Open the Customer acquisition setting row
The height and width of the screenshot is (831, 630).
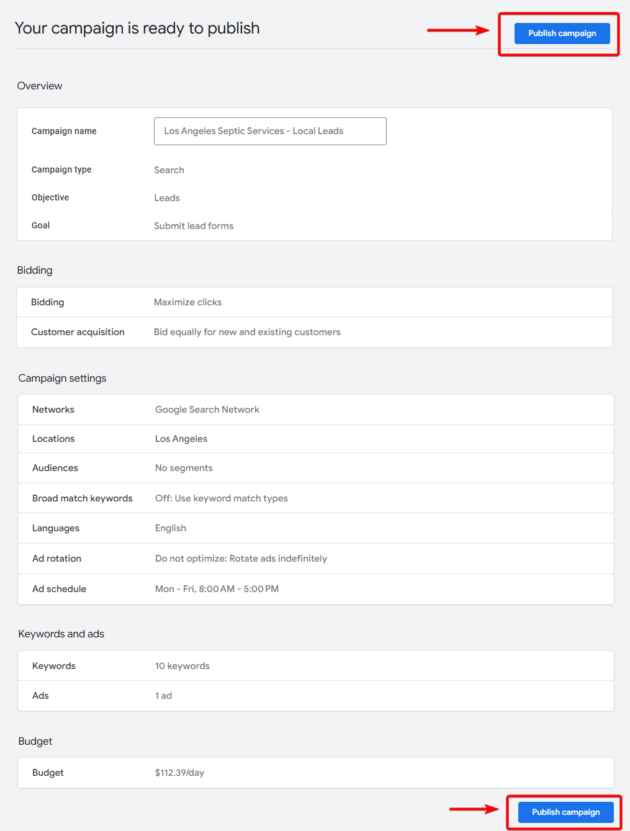tap(314, 332)
